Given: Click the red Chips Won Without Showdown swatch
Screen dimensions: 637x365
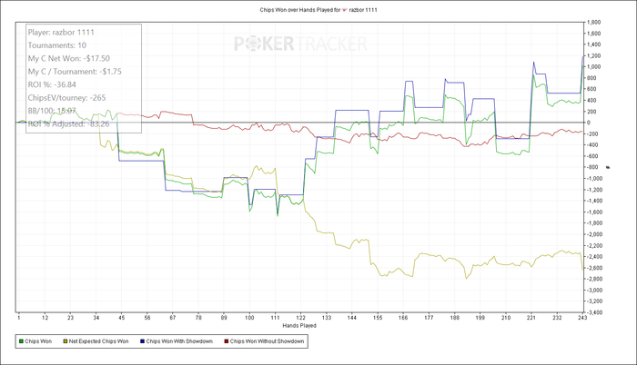Looking at the screenshot, I should [x=227, y=341].
